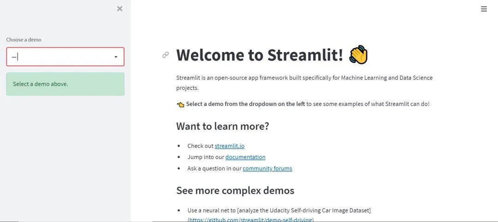Open the github.com/streamlit/demo-self-driving URL
Image resolution: width=498 pixels, height=222 pixels.
pos(250,219)
